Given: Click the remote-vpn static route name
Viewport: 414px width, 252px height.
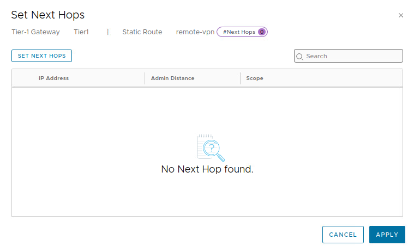Looking at the screenshot, I should tap(195, 32).
